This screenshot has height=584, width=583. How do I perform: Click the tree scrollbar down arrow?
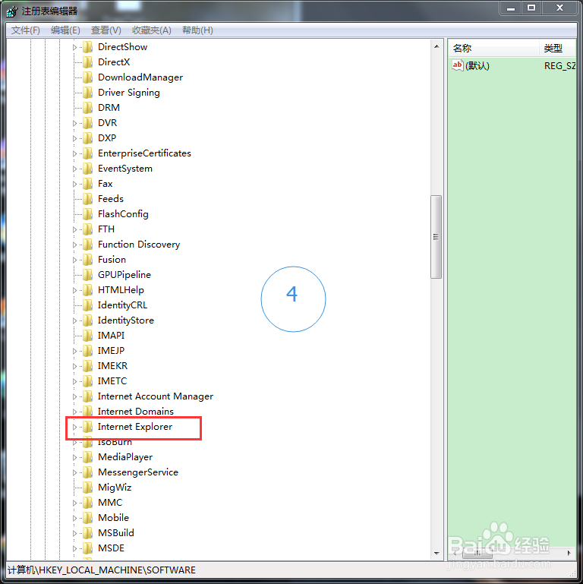(x=436, y=554)
